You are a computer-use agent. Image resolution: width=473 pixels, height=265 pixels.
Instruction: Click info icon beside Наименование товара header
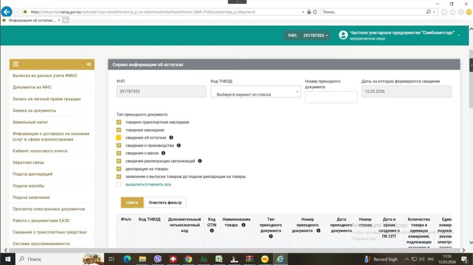[243, 225]
